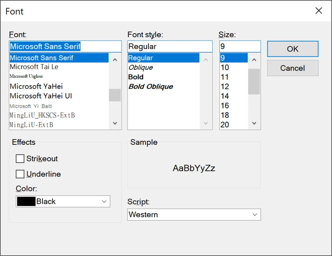Choose font size 16
332x256 pixels.
(x=234, y=106)
